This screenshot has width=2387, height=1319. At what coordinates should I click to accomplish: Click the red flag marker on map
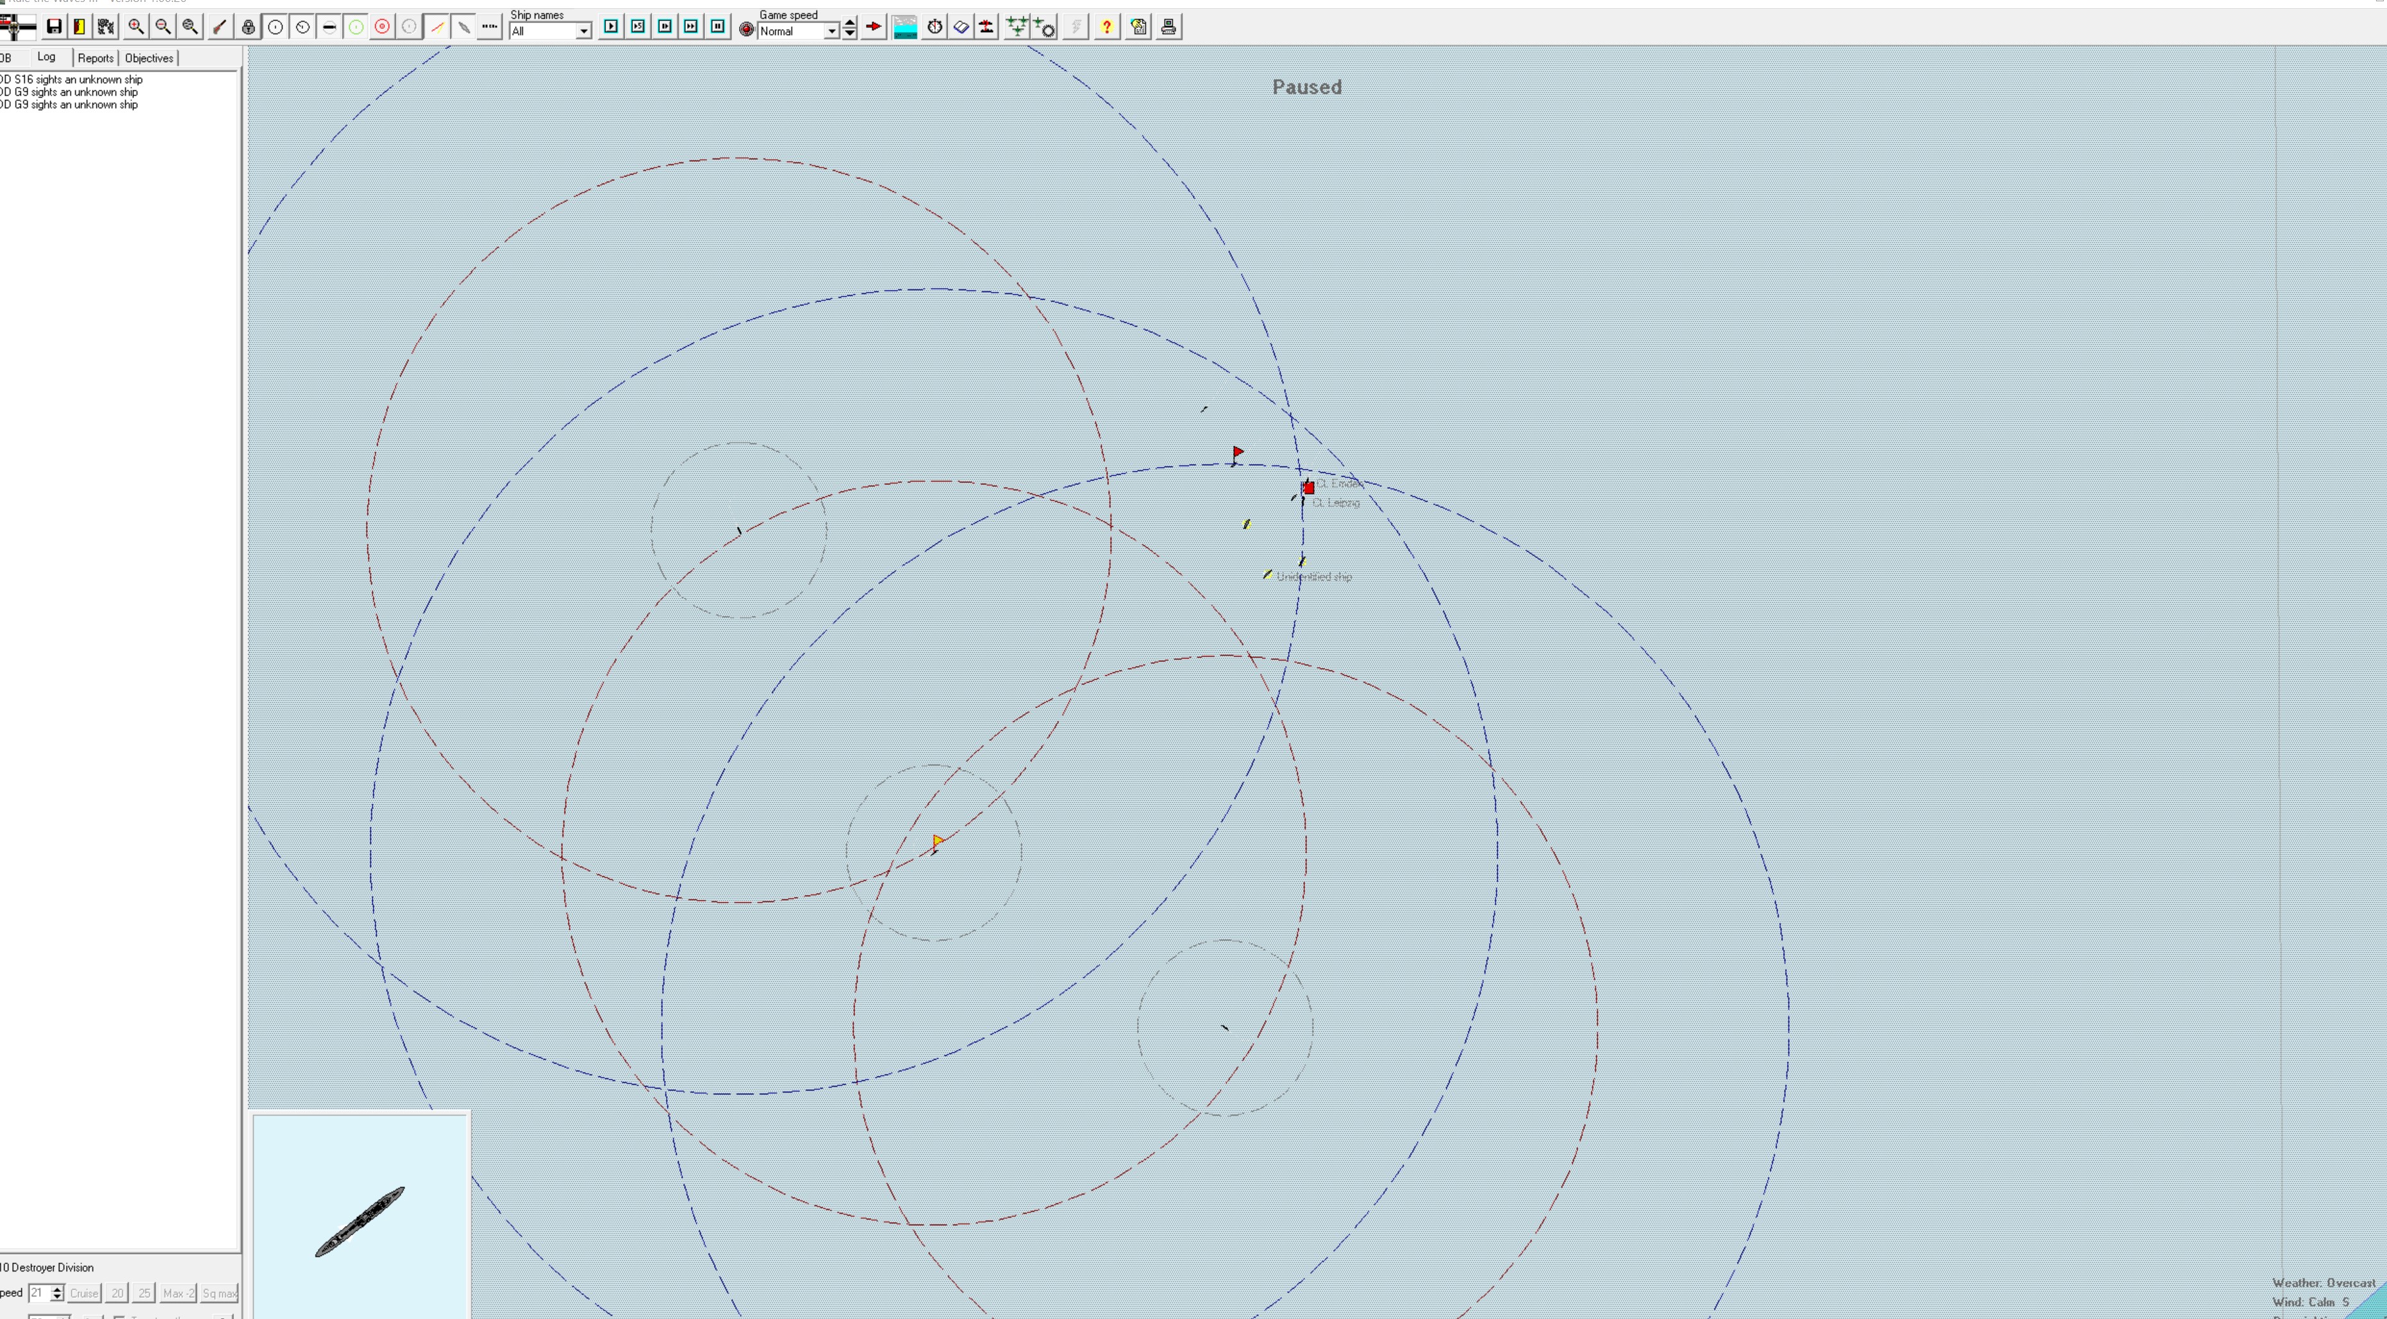(1238, 452)
